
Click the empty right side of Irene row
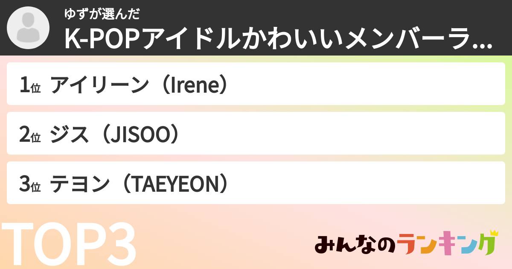coord(405,84)
